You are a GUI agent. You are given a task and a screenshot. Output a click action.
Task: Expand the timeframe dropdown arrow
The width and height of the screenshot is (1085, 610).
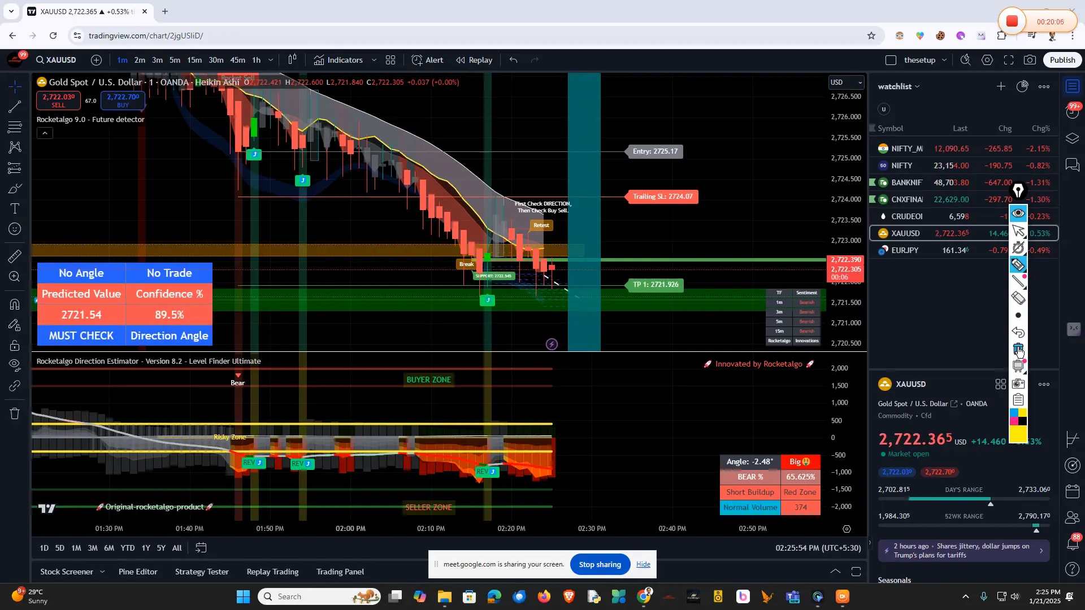[x=271, y=60]
